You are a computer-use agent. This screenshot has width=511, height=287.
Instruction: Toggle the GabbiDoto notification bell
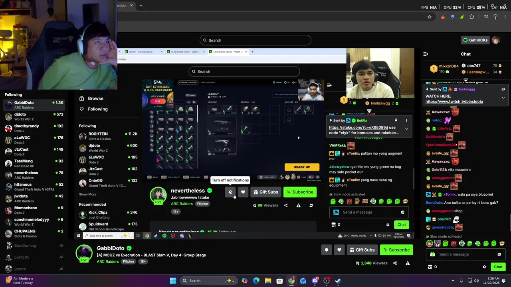(x=326, y=250)
